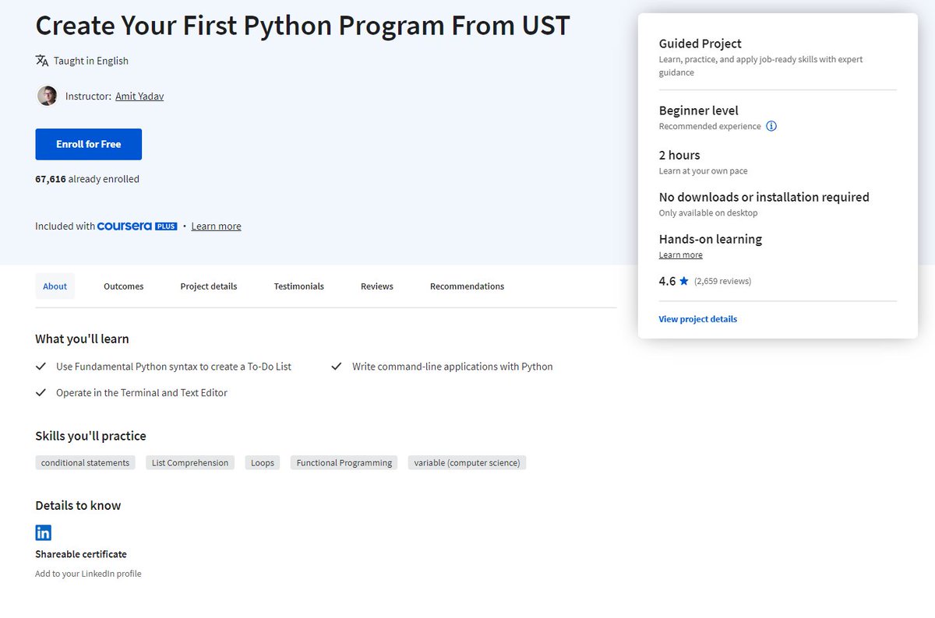935x618 pixels.
Task: Click Only available on desktop text
Action: (708, 212)
